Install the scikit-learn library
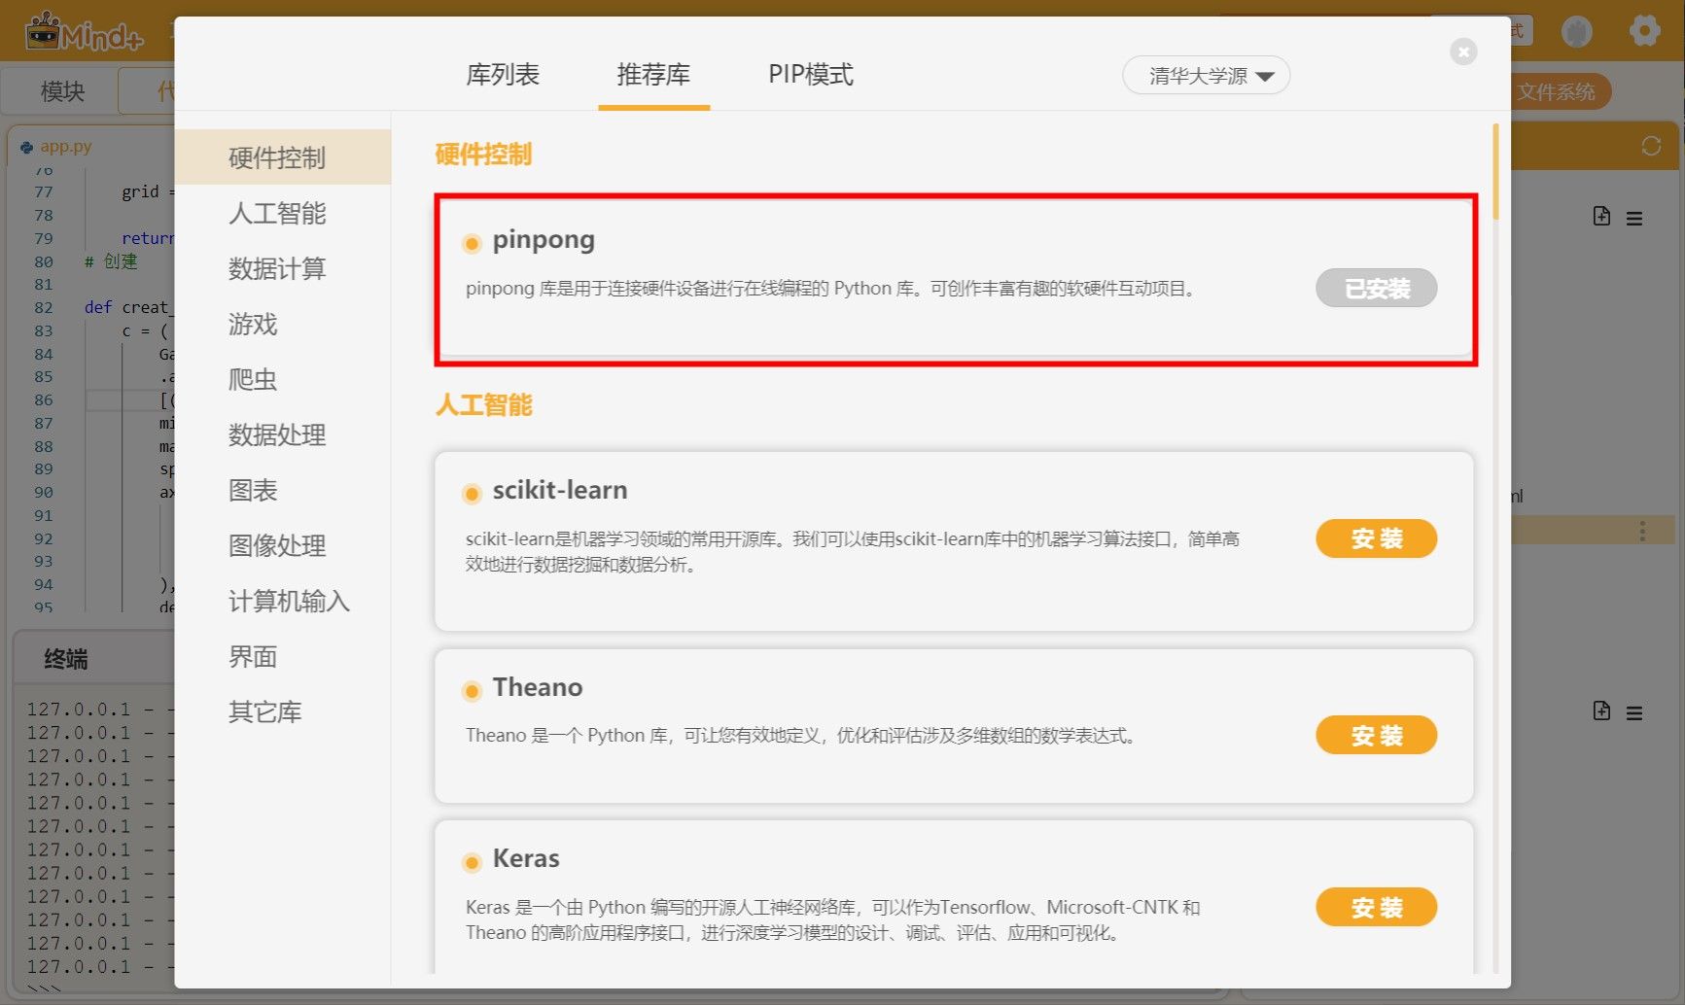 tap(1376, 538)
